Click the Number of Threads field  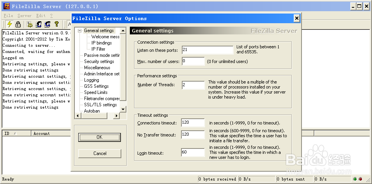click(193, 85)
